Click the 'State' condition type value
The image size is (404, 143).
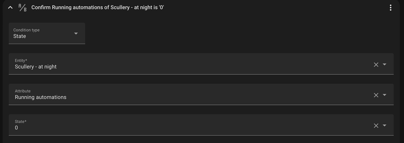(x=20, y=36)
